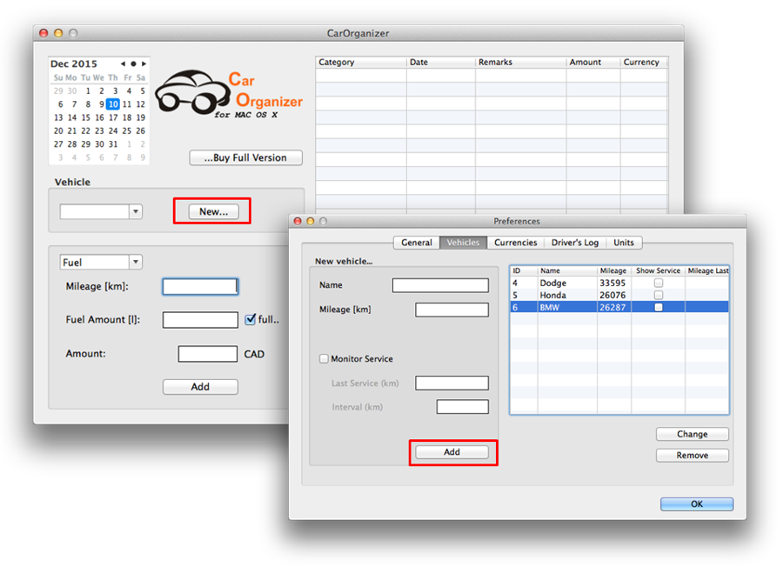Tick Show Service box for Honda
The height and width of the screenshot is (587, 783).
(x=658, y=295)
